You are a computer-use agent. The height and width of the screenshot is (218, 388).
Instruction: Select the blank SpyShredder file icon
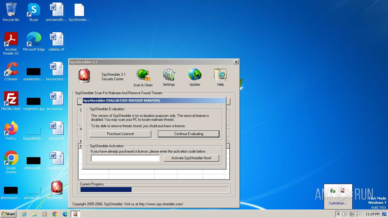pyautogui.click(x=79, y=12)
